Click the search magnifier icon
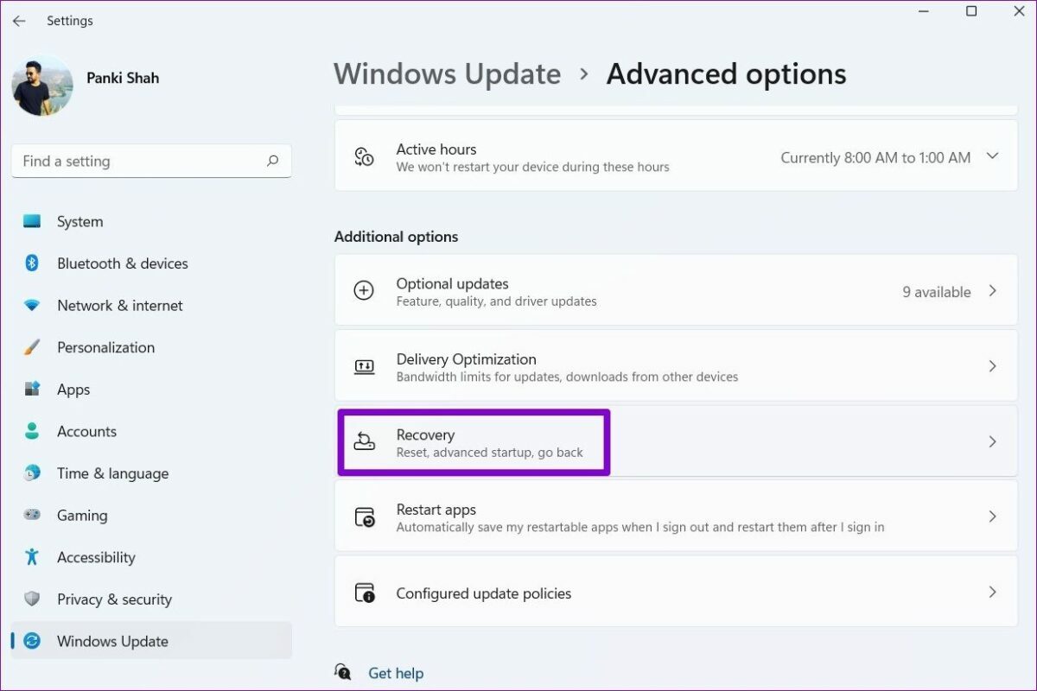The width and height of the screenshot is (1037, 691). (x=273, y=161)
